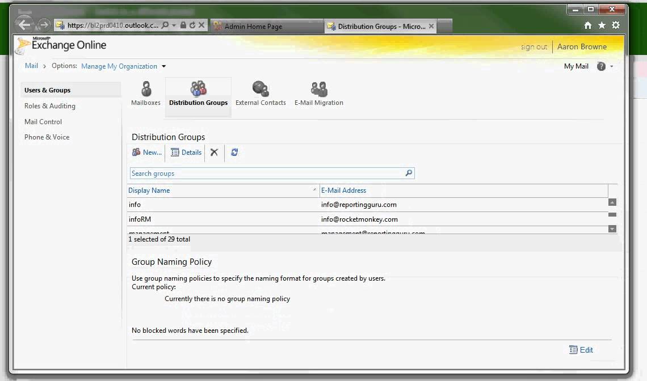Click the address bar search magnifier
The image size is (647, 381).
click(x=165, y=26)
